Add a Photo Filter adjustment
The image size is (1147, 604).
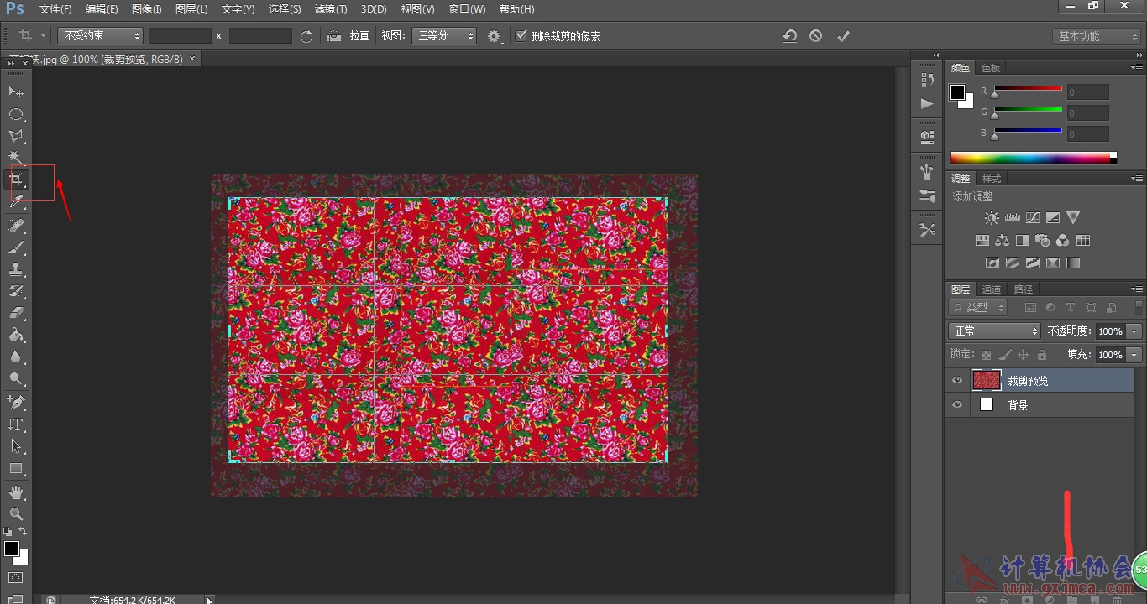[x=1042, y=240]
